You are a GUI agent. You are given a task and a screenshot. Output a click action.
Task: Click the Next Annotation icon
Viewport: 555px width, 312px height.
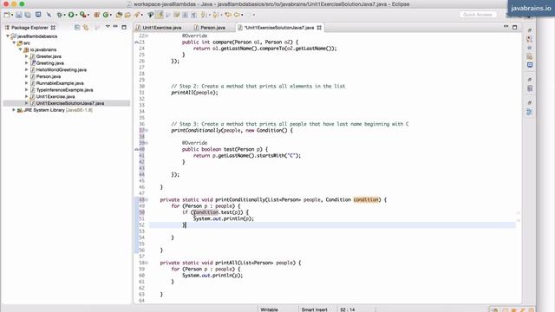[x=204, y=15]
